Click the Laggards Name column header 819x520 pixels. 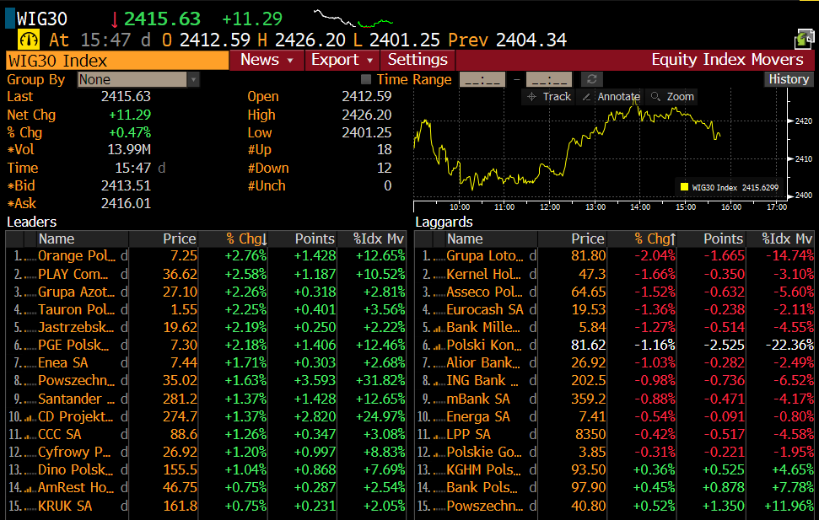coord(491,239)
